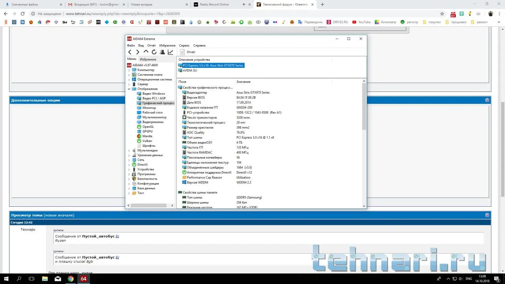Click the Mantle icon in the tree
Viewport: 505px width, 284px height.
click(x=139, y=136)
